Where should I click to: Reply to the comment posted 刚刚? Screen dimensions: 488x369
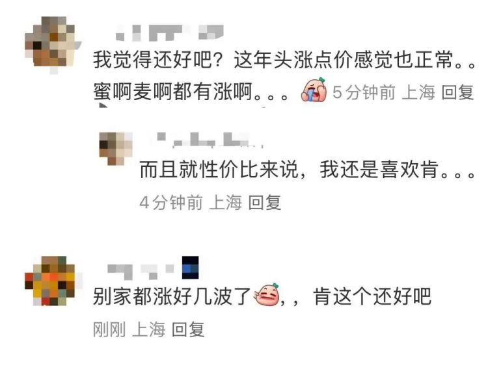(188, 329)
